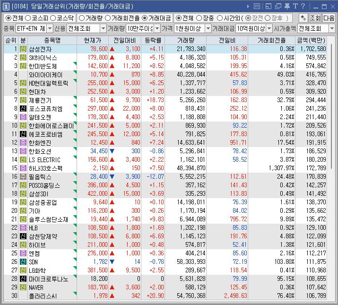Click the 조회 search button
Screen dimensions: 338x305
(x=315, y=18)
